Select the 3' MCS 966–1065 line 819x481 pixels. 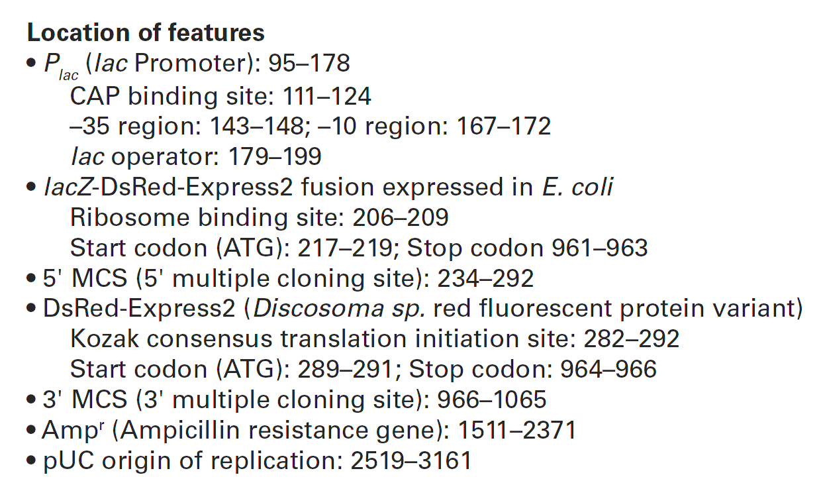click(294, 400)
